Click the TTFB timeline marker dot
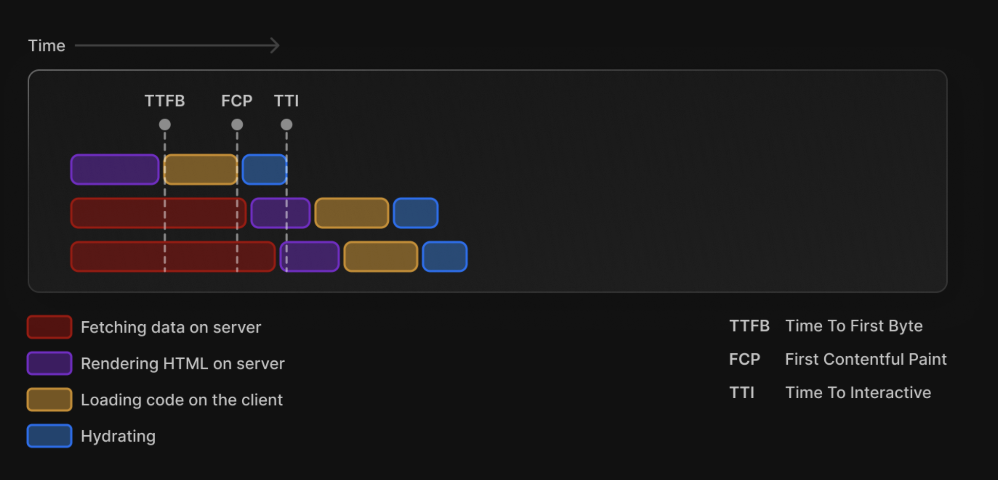This screenshot has height=480, width=998. (x=165, y=125)
